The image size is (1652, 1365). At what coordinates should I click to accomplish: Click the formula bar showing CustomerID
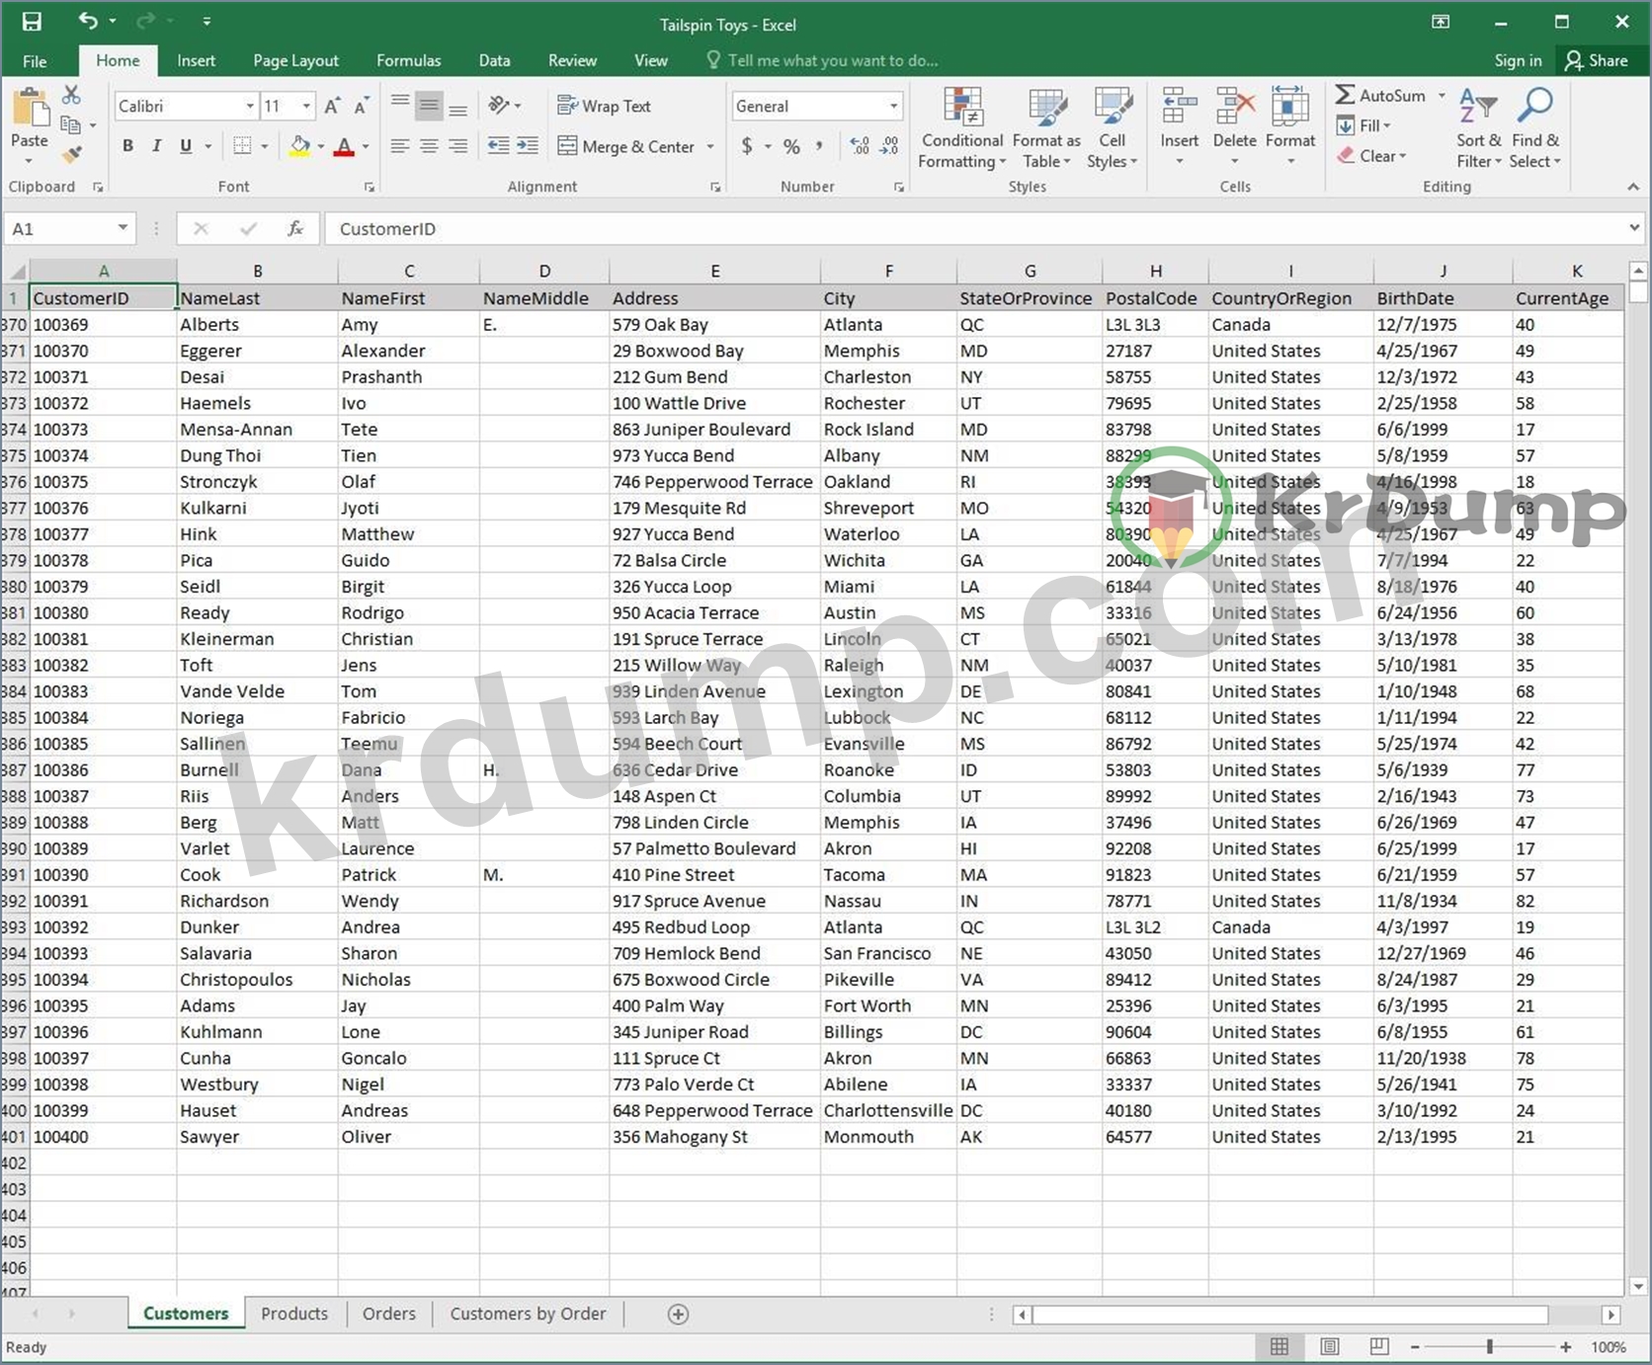[978, 228]
